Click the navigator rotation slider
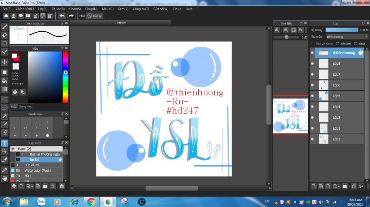This screenshot has height=207, width=370. pyautogui.click(x=287, y=37)
